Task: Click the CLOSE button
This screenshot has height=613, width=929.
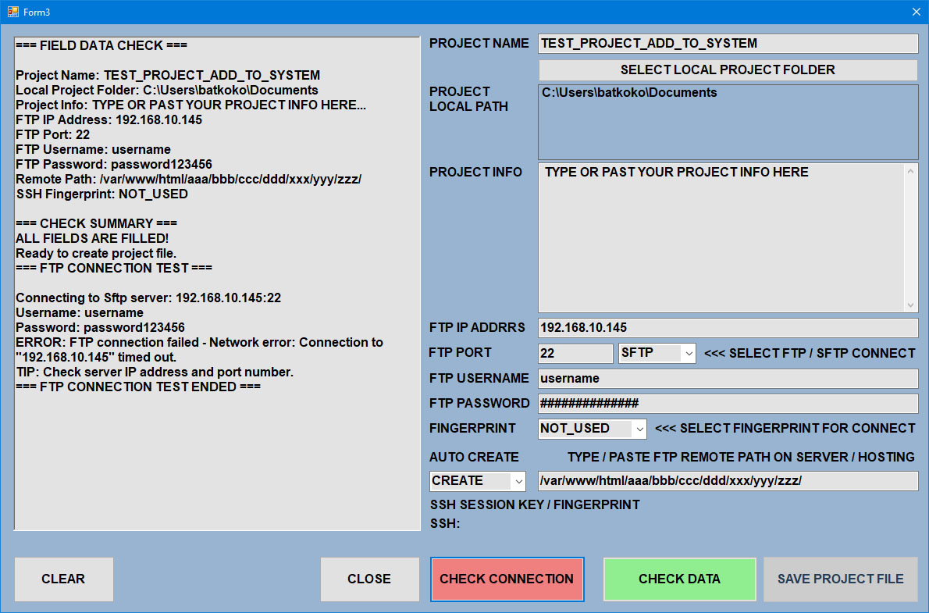Action: click(369, 579)
